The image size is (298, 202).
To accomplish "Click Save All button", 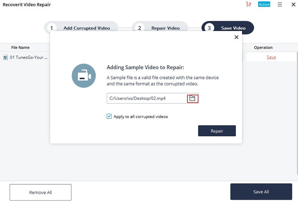I will coord(261,192).
